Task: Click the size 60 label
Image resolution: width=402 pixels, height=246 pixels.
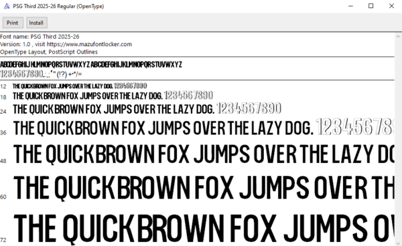Action: tap(3, 197)
